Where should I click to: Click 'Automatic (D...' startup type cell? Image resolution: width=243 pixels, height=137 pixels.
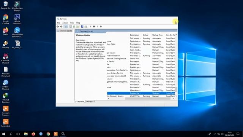pos(159,84)
